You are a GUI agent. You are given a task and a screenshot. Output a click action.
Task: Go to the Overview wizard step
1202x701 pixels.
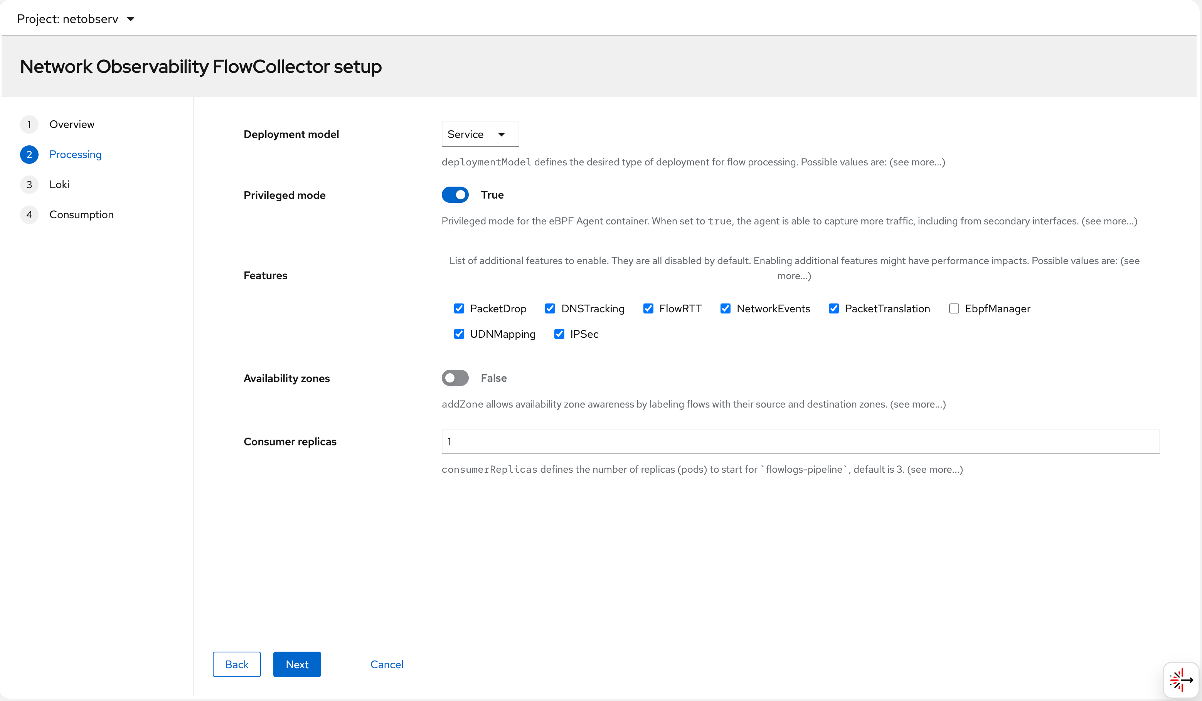(72, 125)
